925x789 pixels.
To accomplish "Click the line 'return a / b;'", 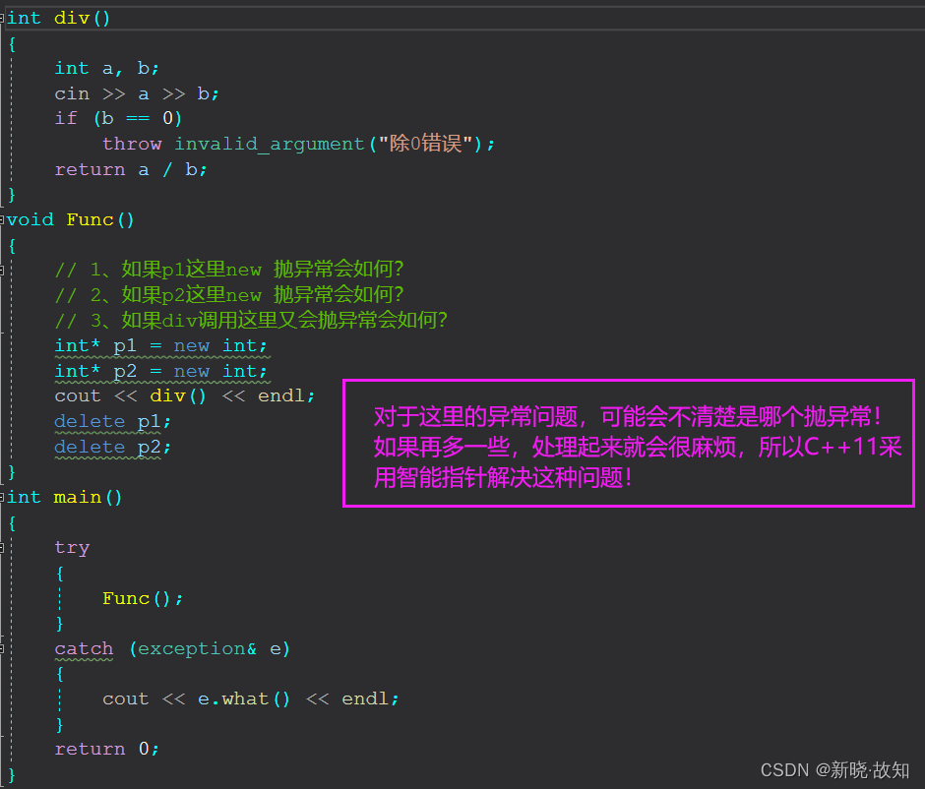I will click(x=131, y=170).
